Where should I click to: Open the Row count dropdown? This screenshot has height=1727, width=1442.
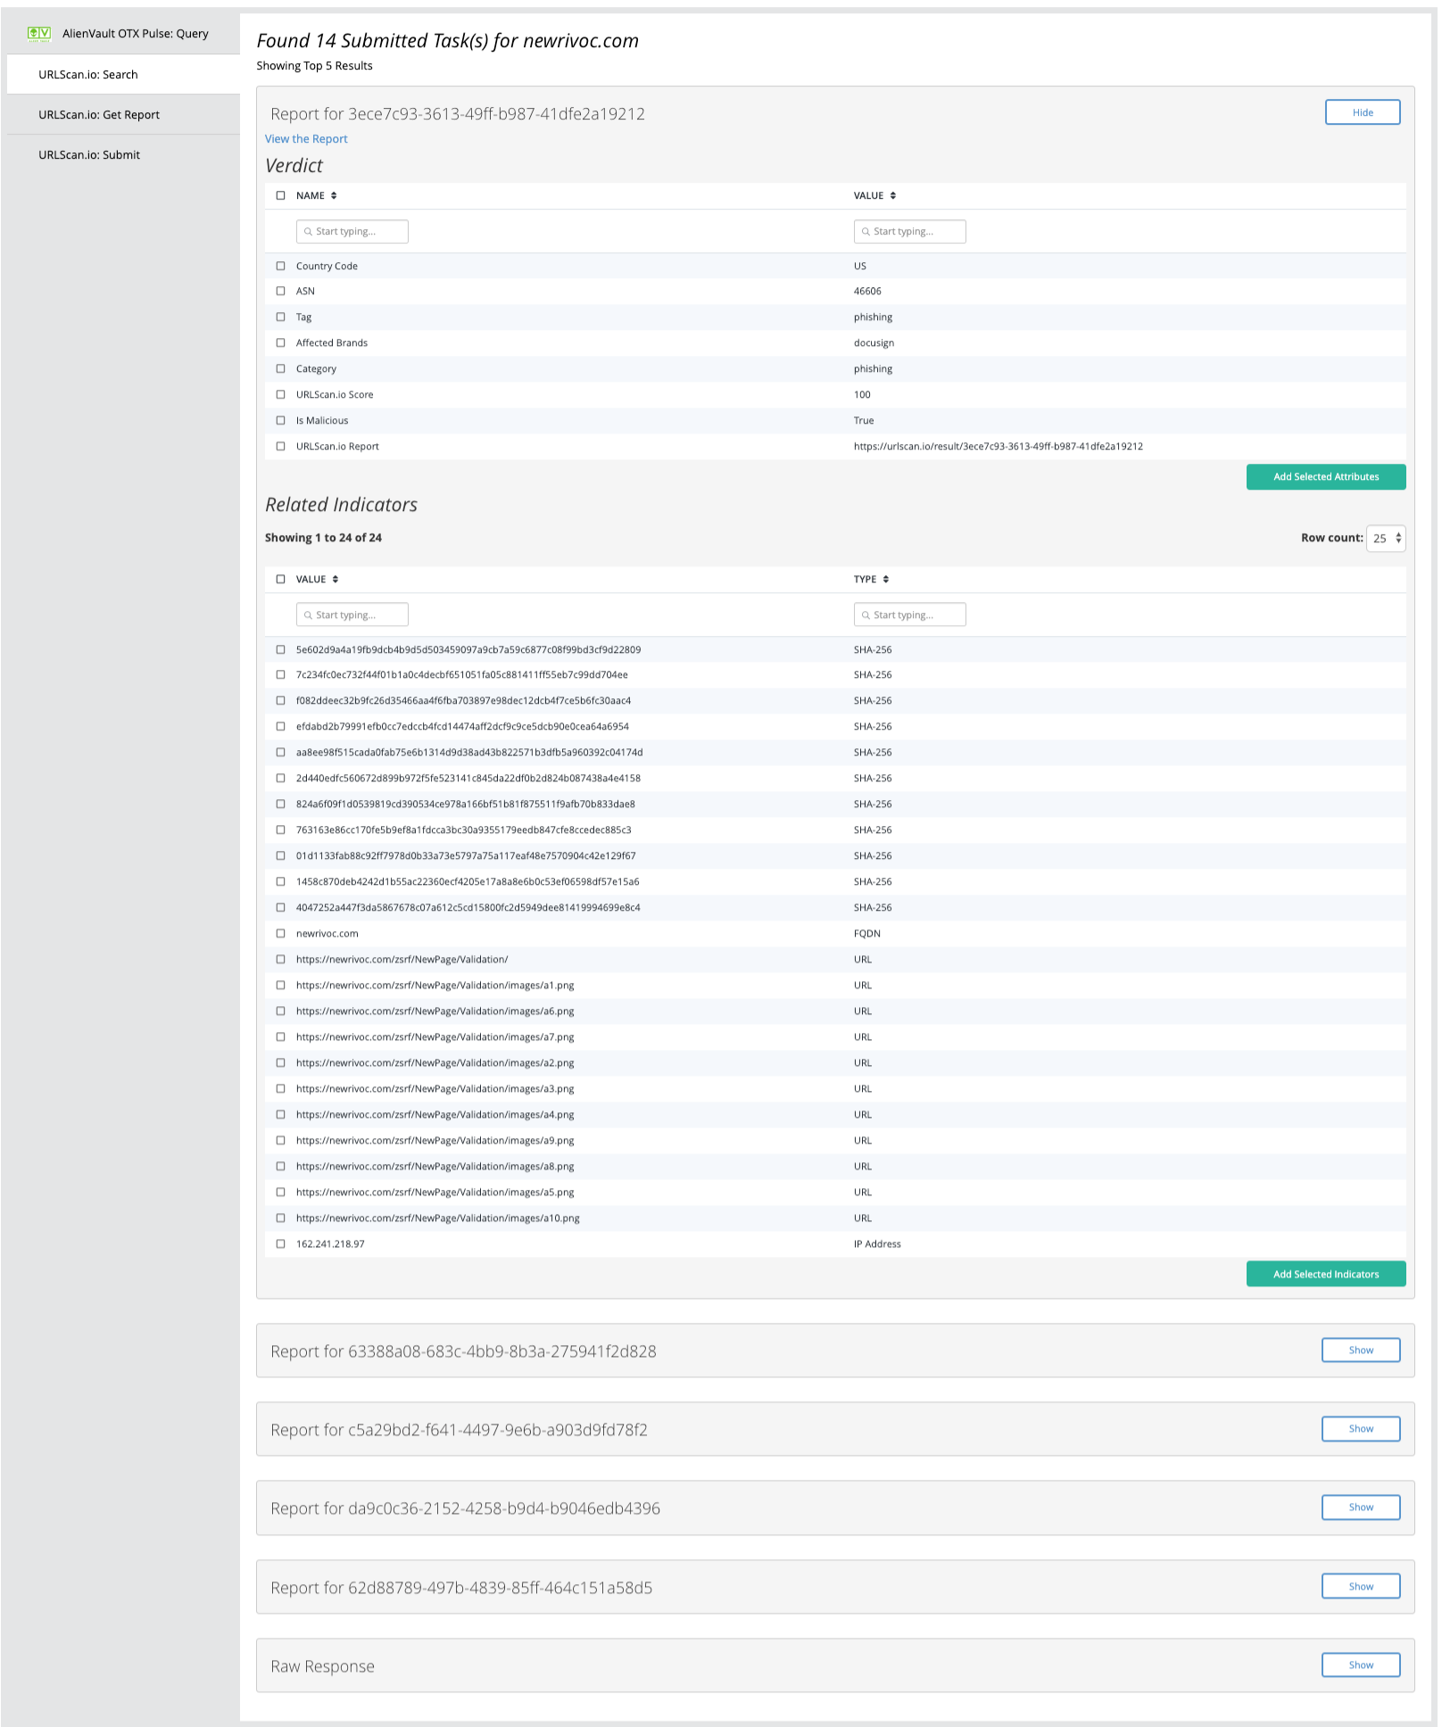pyautogui.click(x=1386, y=538)
